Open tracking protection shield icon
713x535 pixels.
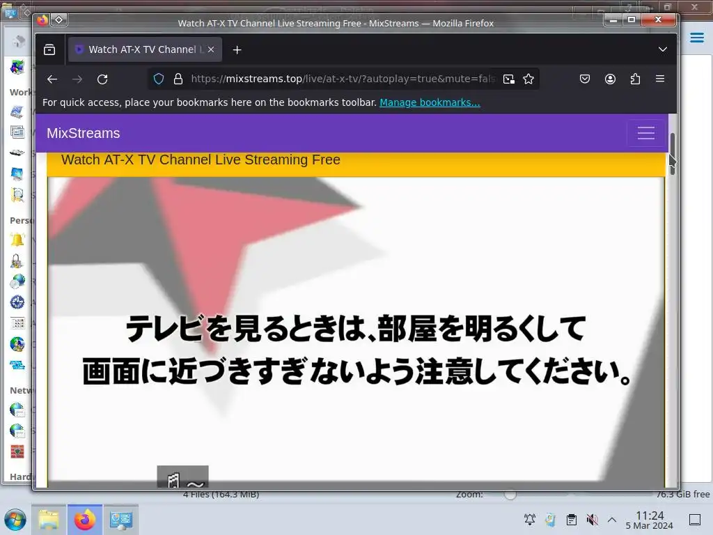158,79
